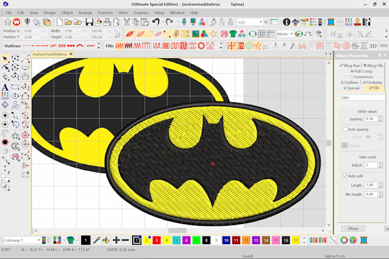Save the design with the floppy disk icon
Screen dimensions: 389x259
click(x=89, y=22)
